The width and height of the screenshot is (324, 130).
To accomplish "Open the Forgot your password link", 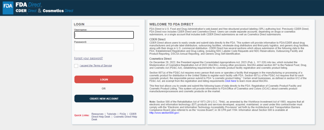I will [x=89, y=58].
